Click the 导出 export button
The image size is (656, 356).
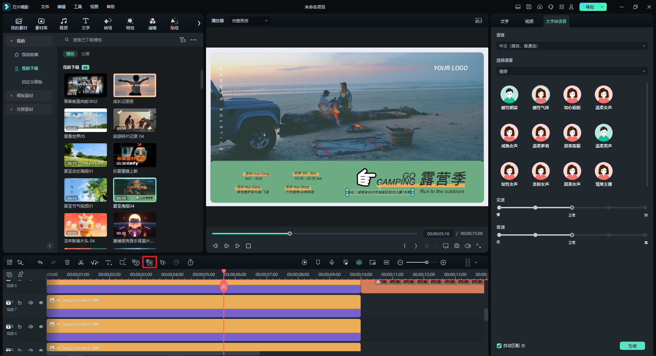point(589,7)
